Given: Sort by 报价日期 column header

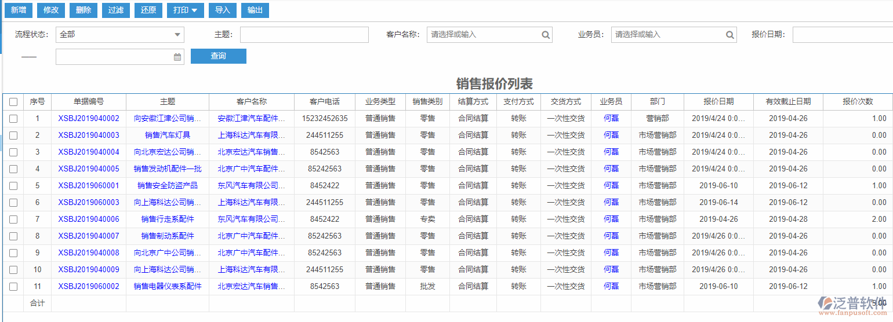Looking at the screenshot, I should point(718,101).
